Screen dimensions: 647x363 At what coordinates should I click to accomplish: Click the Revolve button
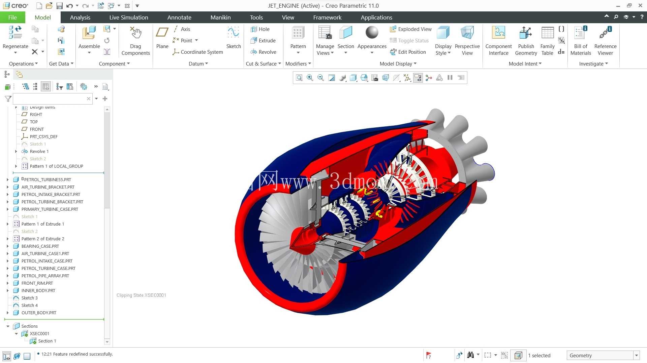point(263,52)
